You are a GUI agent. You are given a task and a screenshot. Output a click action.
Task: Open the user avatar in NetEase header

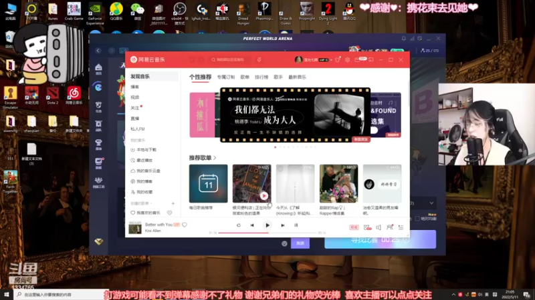298,59
